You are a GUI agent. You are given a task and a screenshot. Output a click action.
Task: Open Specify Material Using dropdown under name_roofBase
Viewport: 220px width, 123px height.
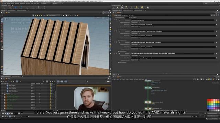tap(135, 44)
